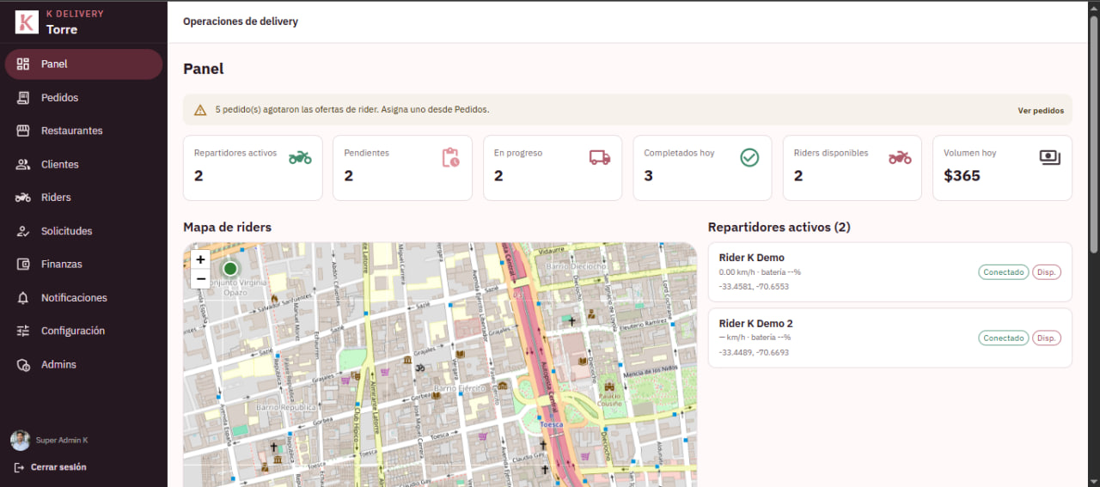
Task: Open the Pedidos section
Action: click(x=83, y=98)
